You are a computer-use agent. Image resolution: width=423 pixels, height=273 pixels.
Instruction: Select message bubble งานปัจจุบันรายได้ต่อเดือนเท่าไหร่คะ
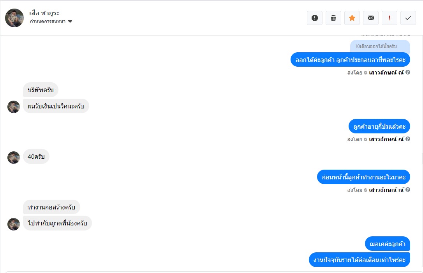(360, 260)
